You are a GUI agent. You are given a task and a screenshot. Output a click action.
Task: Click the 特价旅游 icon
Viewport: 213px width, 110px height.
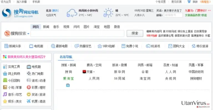pos(194,46)
